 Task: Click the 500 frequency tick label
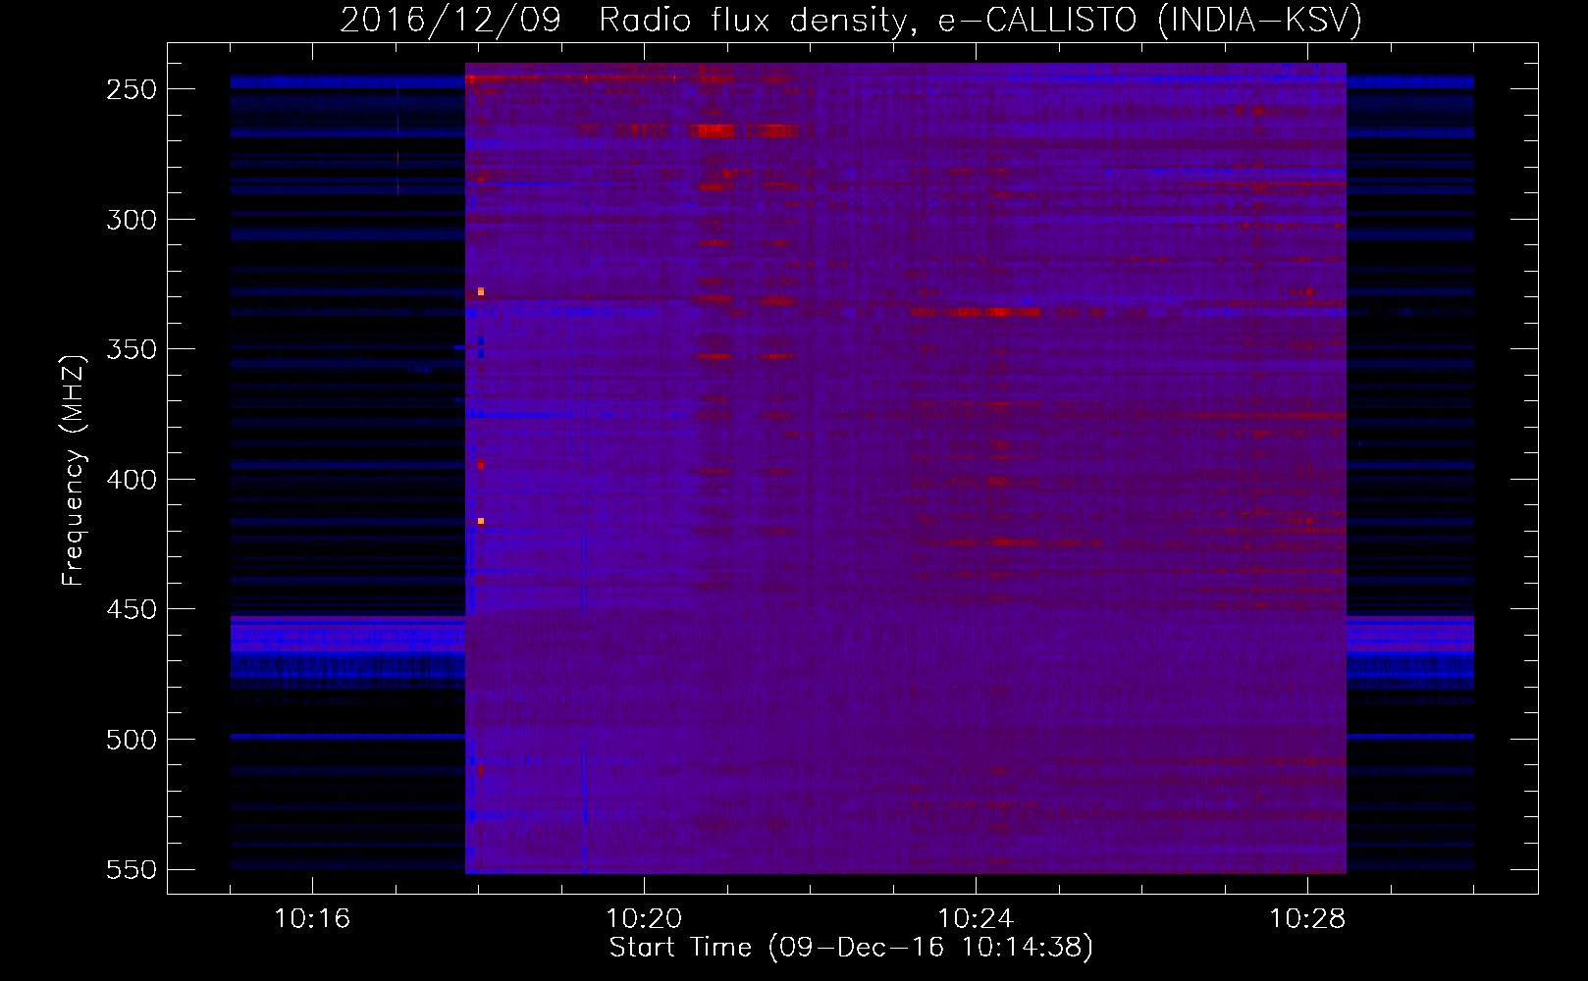click(132, 740)
